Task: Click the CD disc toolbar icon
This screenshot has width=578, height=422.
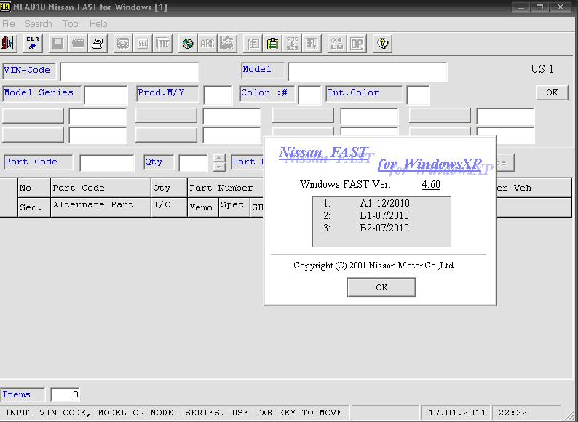Action: [x=188, y=44]
